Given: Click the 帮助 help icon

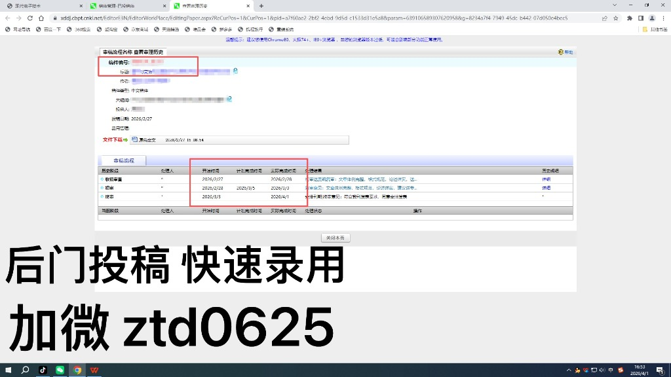Looking at the screenshot, I should (x=561, y=52).
